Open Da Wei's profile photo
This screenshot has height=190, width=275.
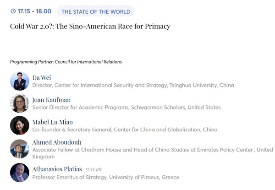coord(20,81)
